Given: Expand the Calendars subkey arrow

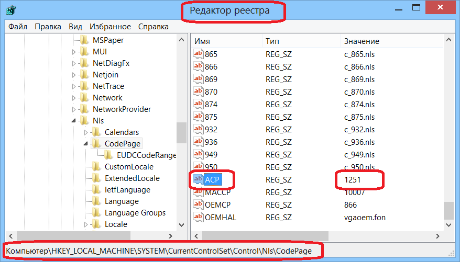Looking at the screenshot, I should [x=86, y=132].
